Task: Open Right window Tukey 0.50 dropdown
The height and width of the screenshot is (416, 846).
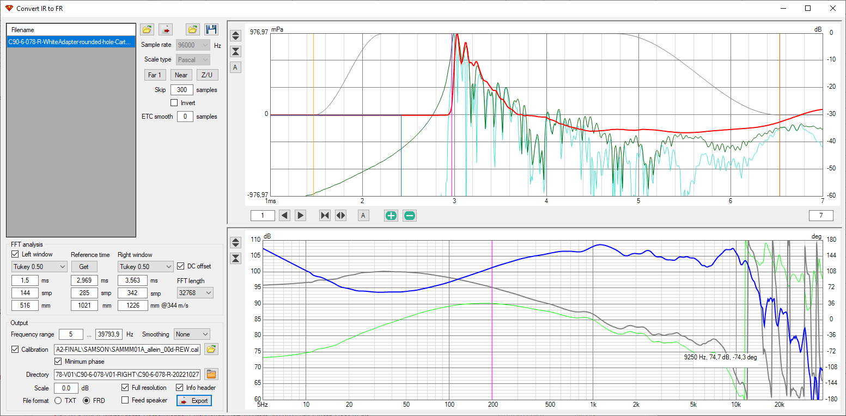Action: pyautogui.click(x=145, y=267)
